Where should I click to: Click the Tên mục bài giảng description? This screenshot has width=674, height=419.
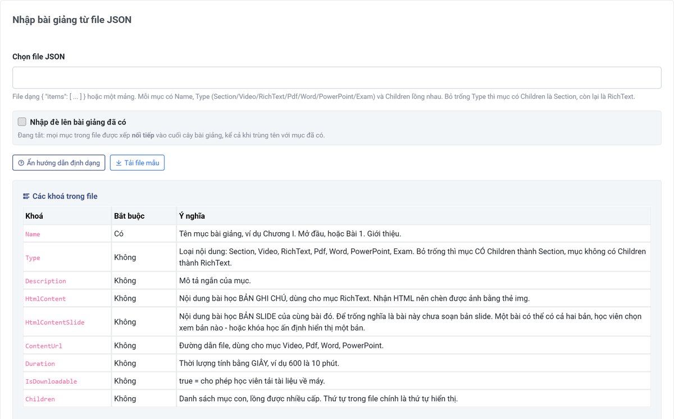[290, 234]
